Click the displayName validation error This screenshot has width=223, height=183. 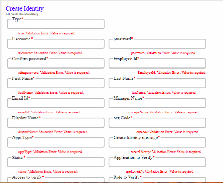[x=53, y=132]
